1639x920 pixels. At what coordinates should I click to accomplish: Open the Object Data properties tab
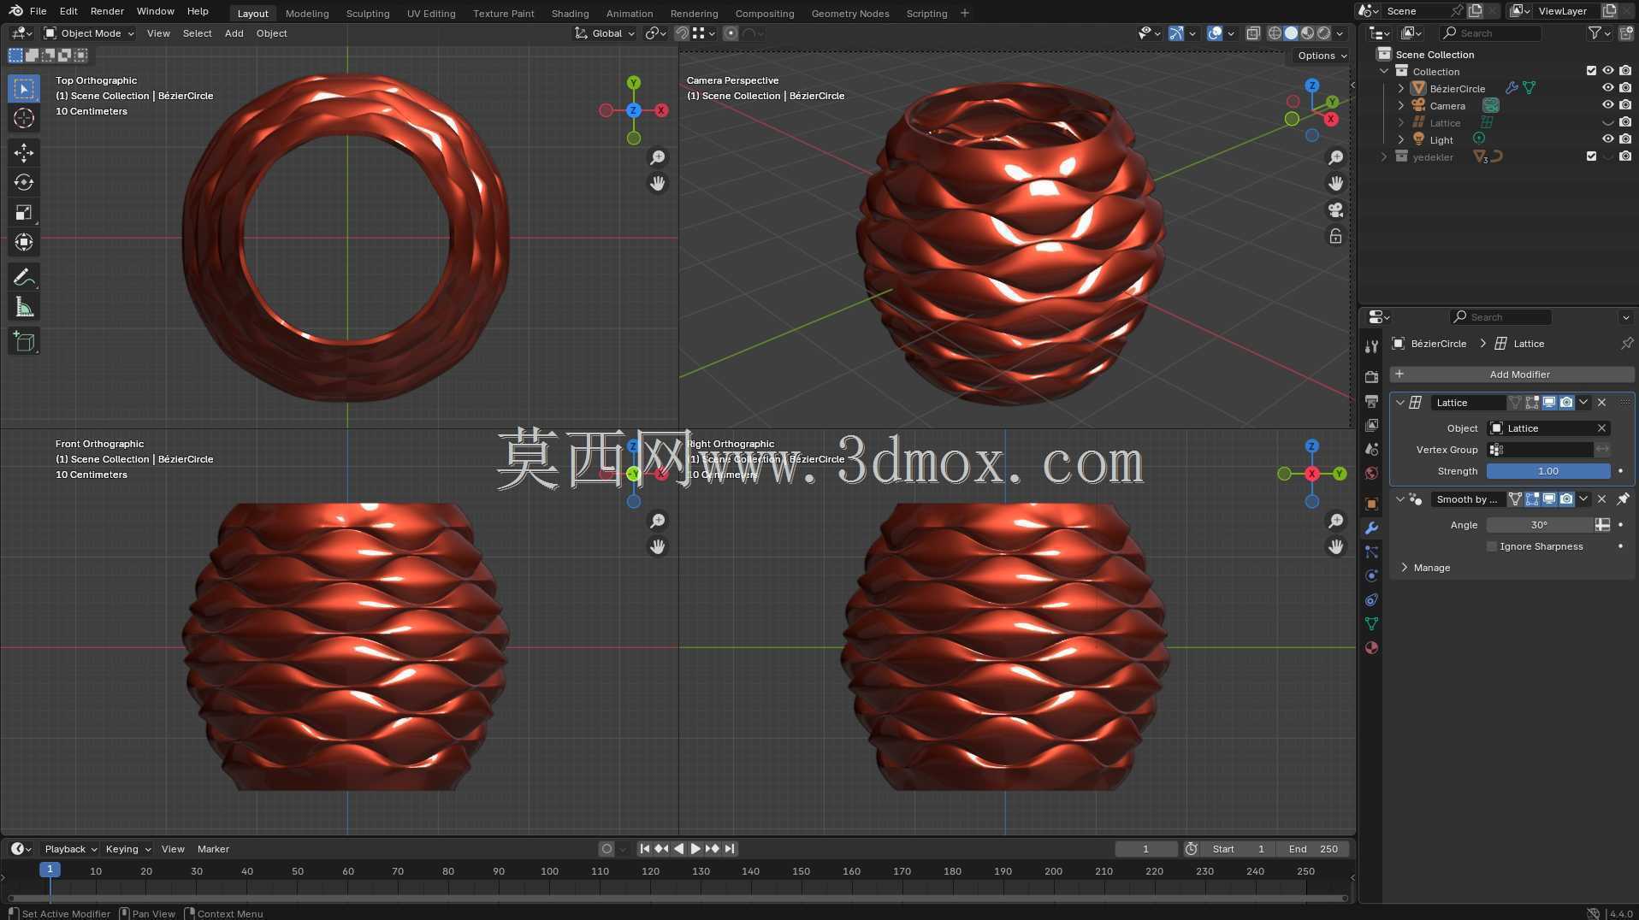(x=1371, y=624)
